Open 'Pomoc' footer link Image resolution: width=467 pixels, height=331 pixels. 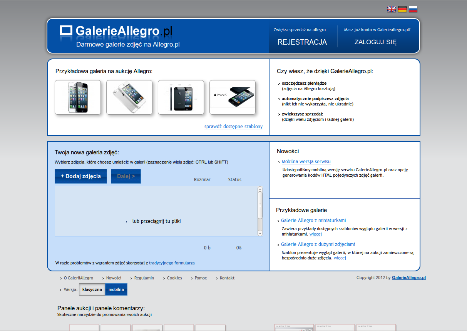(201, 278)
